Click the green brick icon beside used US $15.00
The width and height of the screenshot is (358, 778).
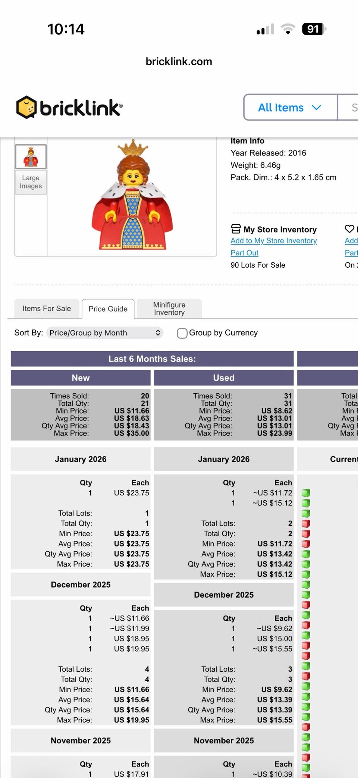pyautogui.click(x=306, y=635)
